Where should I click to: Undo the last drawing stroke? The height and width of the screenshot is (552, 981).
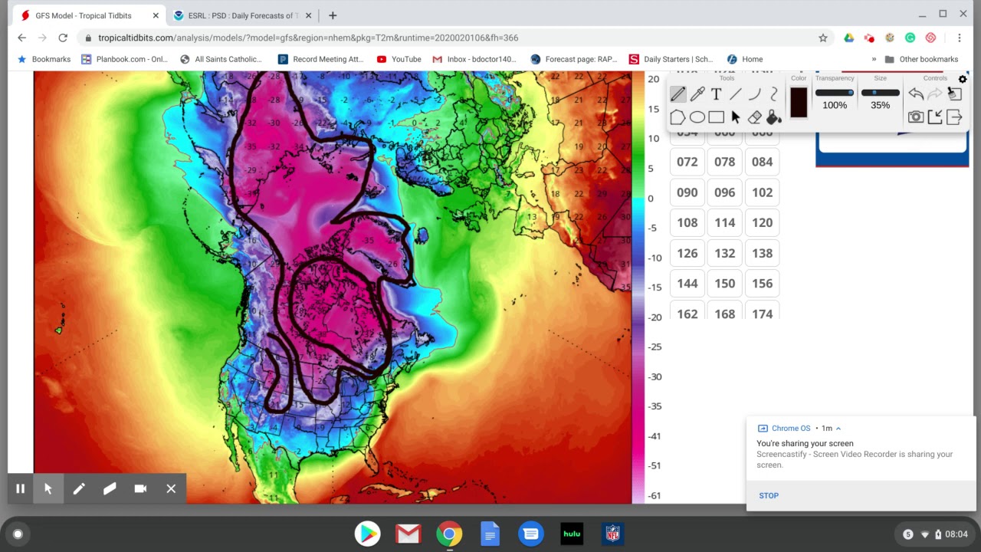(916, 94)
